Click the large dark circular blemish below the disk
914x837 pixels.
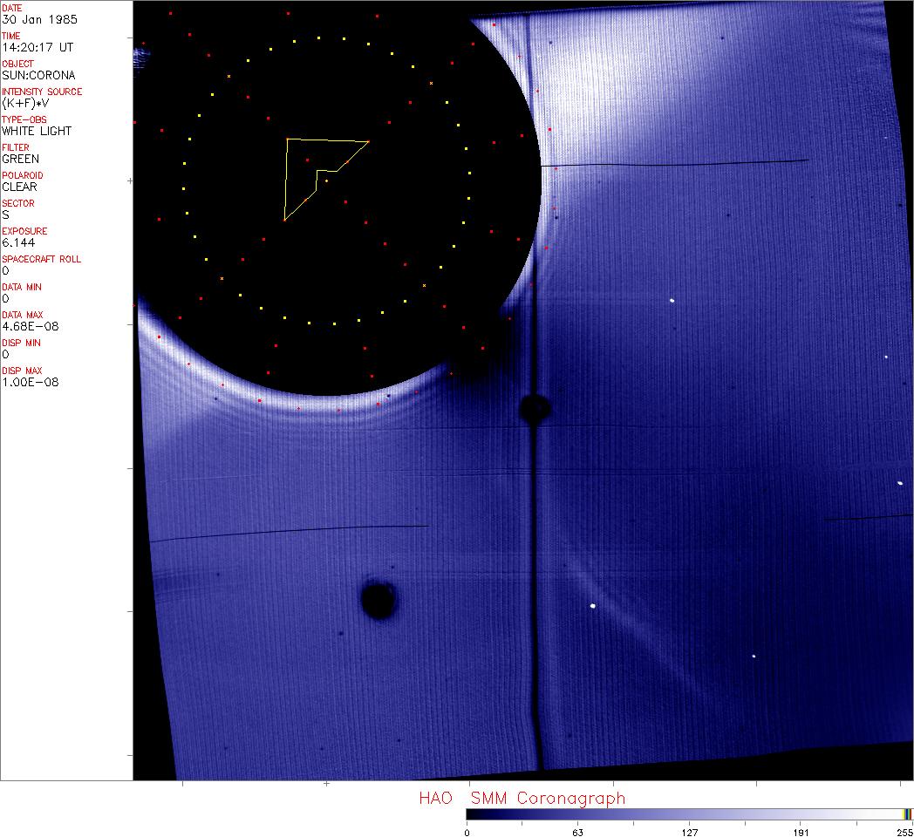tap(378, 600)
